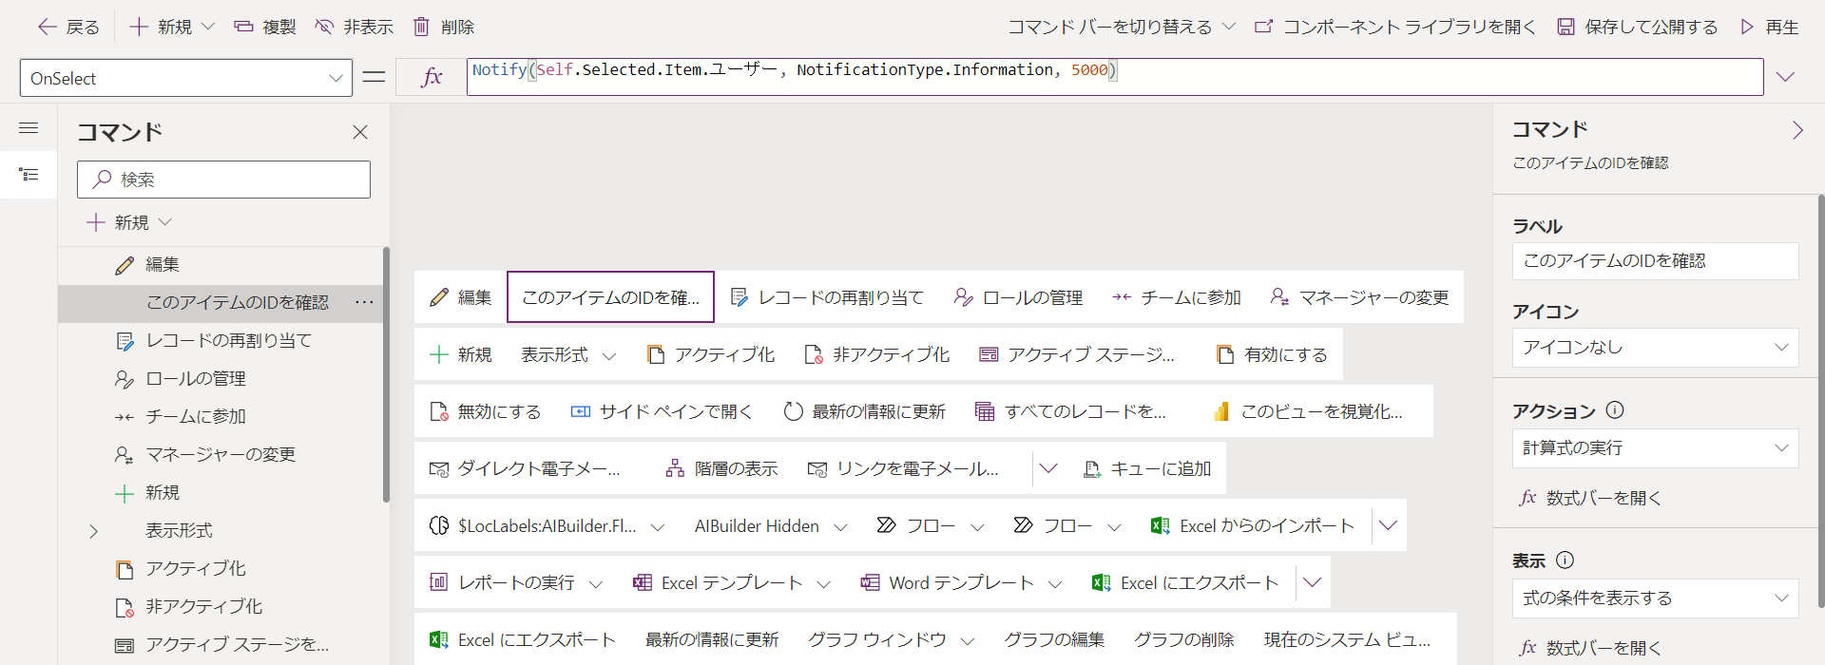The width and height of the screenshot is (1825, 665).
Task: Expand the 表示形式 tree item
Action: (x=93, y=531)
